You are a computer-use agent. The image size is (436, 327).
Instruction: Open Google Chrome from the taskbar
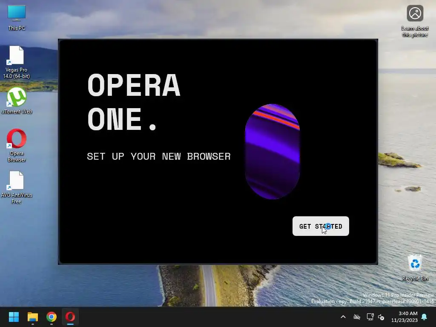click(x=52, y=317)
